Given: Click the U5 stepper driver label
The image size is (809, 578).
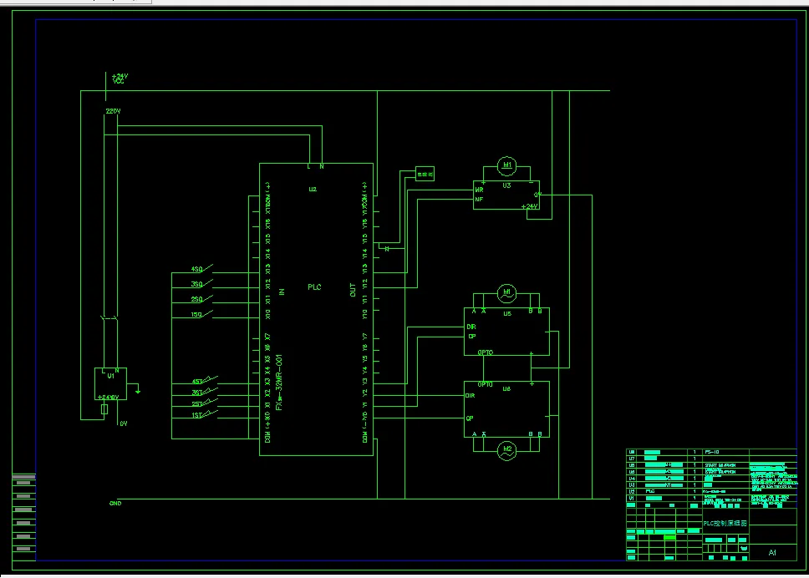Looking at the screenshot, I should pos(507,313).
